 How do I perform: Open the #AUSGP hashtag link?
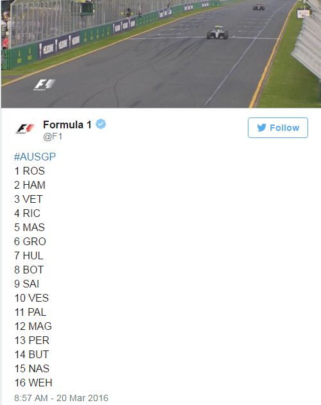coord(35,157)
